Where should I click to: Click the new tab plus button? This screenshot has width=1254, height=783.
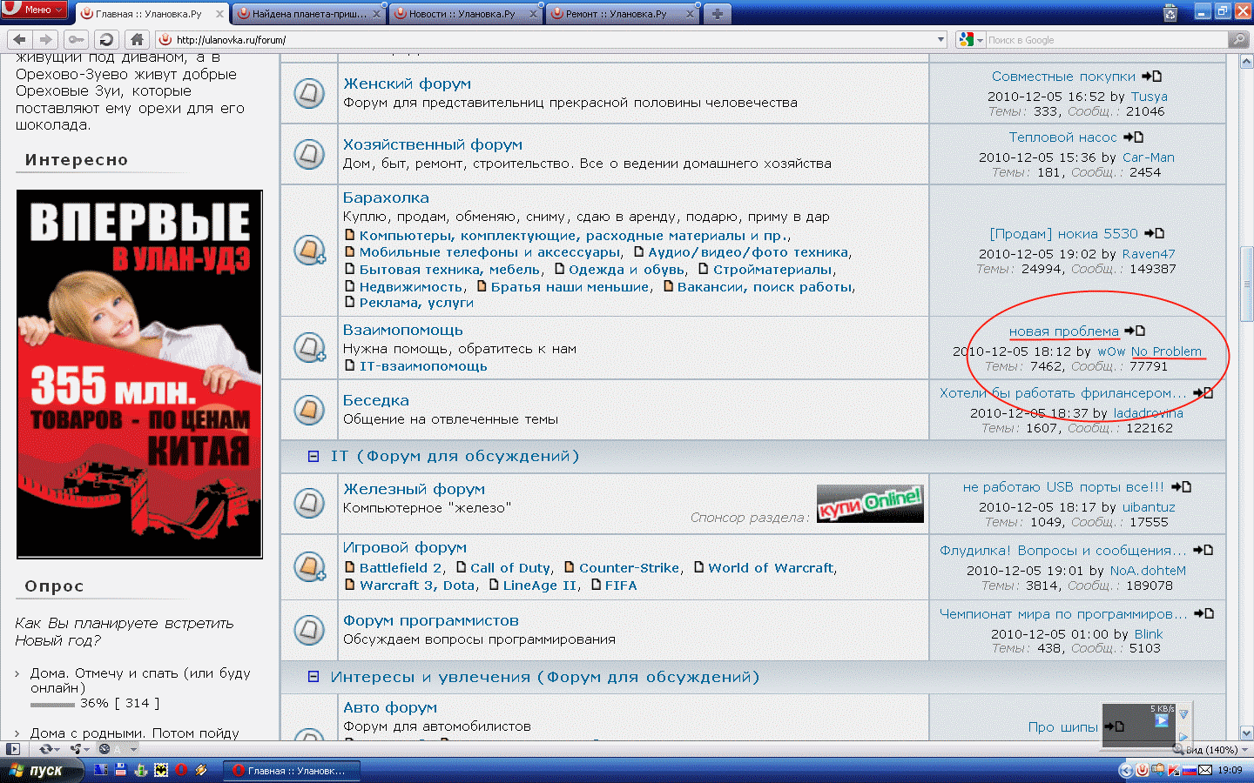pyautogui.click(x=717, y=14)
